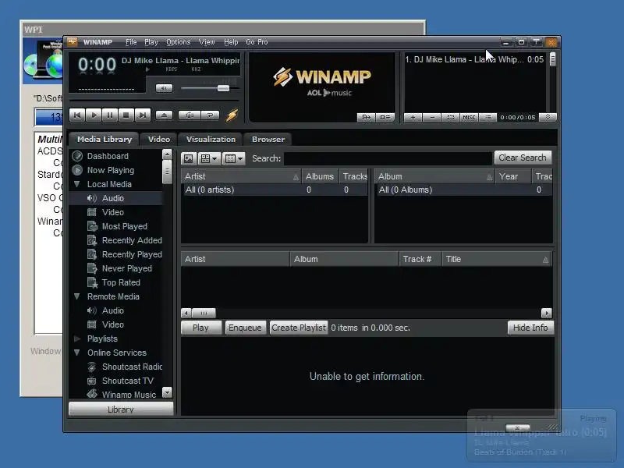Open the Options menu

pyautogui.click(x=179, y=42)
